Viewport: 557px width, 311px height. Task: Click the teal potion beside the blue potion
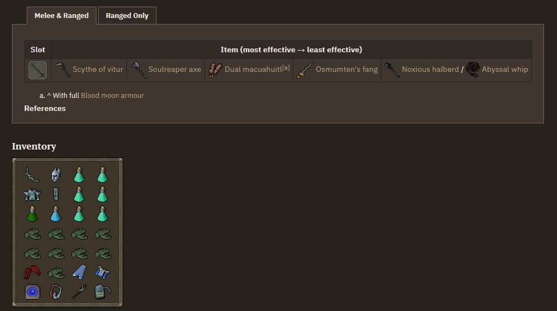point(79,214)
